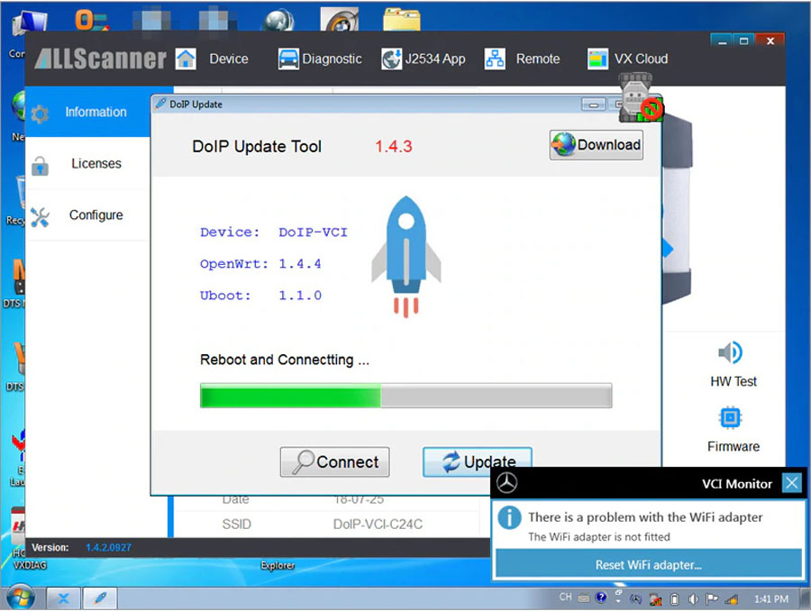This screenshot has height=611, width=811.
Task: Click the Action Center flag icon
Action: tap(712, 598)
